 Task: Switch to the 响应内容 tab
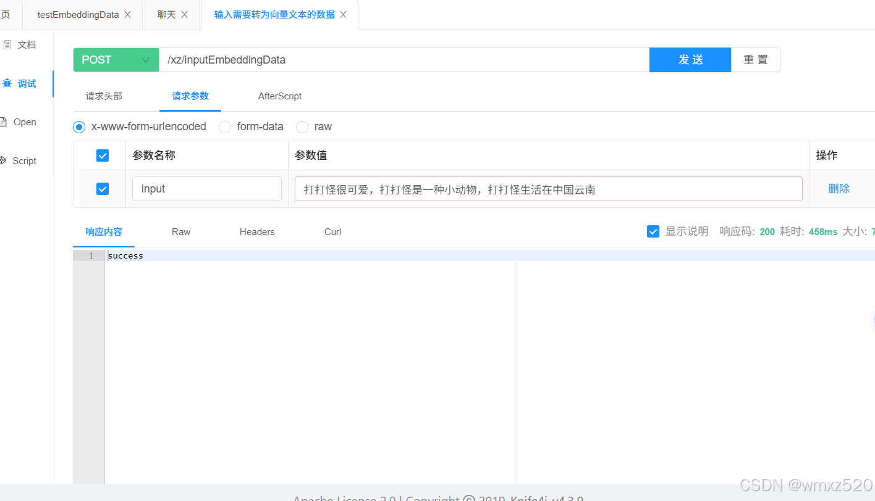coord(104,232)
